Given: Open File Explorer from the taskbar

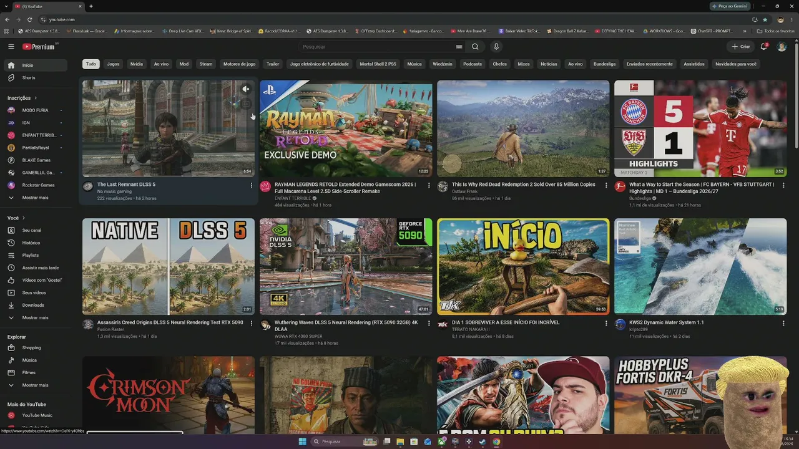Looking at the screenshot, I should (400, 442).
